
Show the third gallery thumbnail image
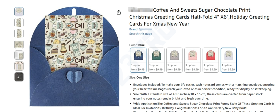[x=19, y=33]
